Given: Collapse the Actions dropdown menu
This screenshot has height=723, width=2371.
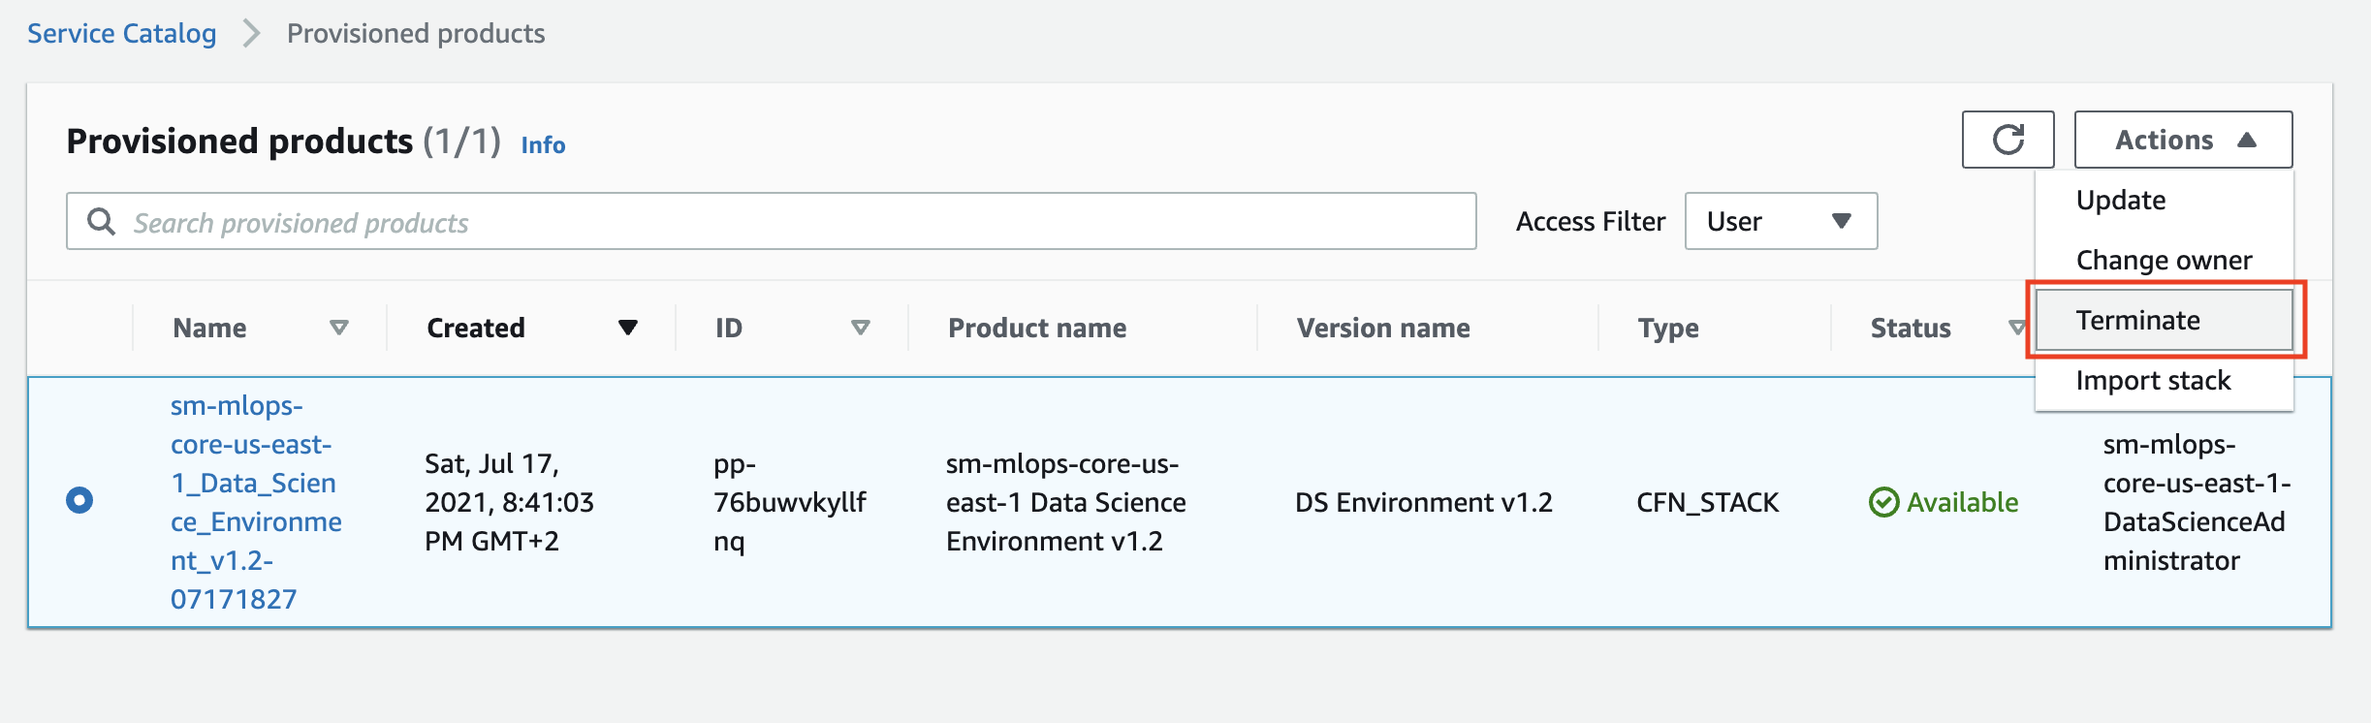Looking at the screenshot, I should [2183, 140].
